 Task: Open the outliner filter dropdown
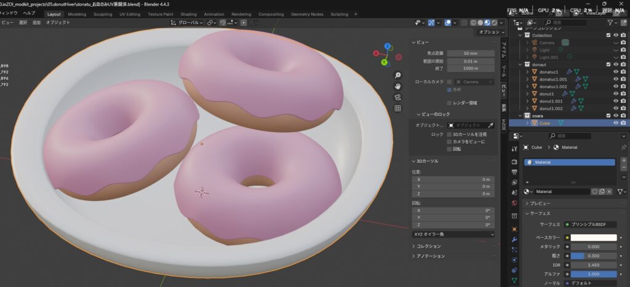click(612, 23)
